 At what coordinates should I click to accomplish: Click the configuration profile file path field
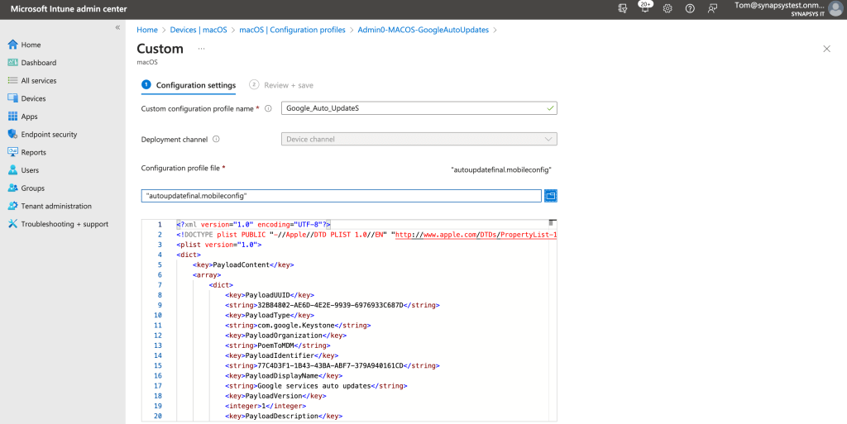click(342, 196)
